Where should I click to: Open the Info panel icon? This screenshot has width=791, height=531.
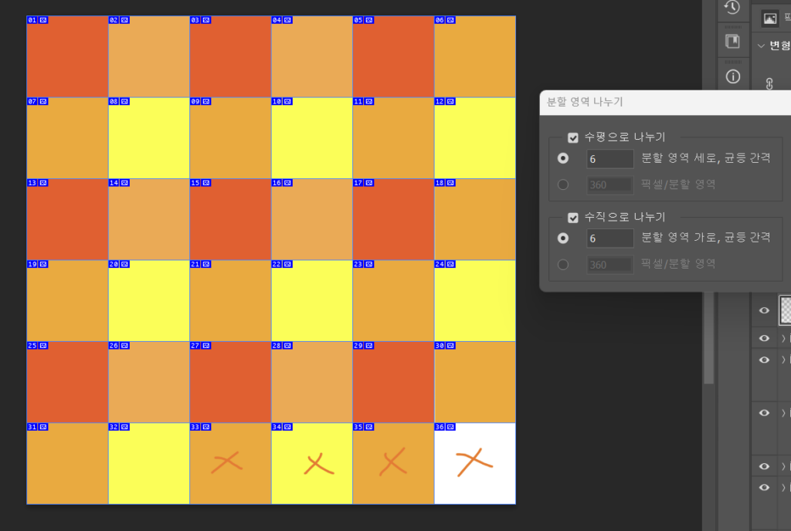coord(732,76)
